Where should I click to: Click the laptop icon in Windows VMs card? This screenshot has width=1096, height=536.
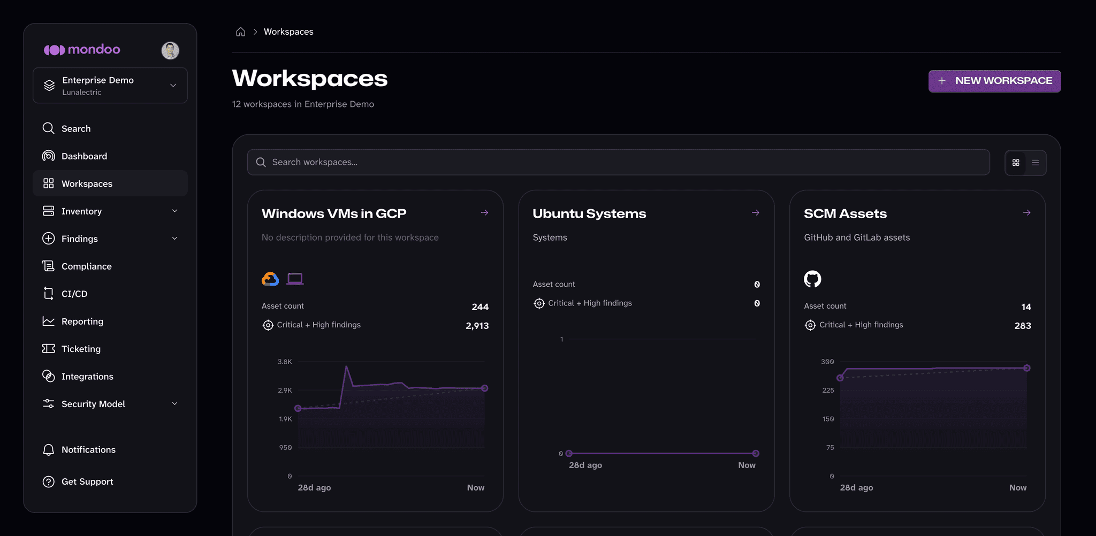[295, 279]
